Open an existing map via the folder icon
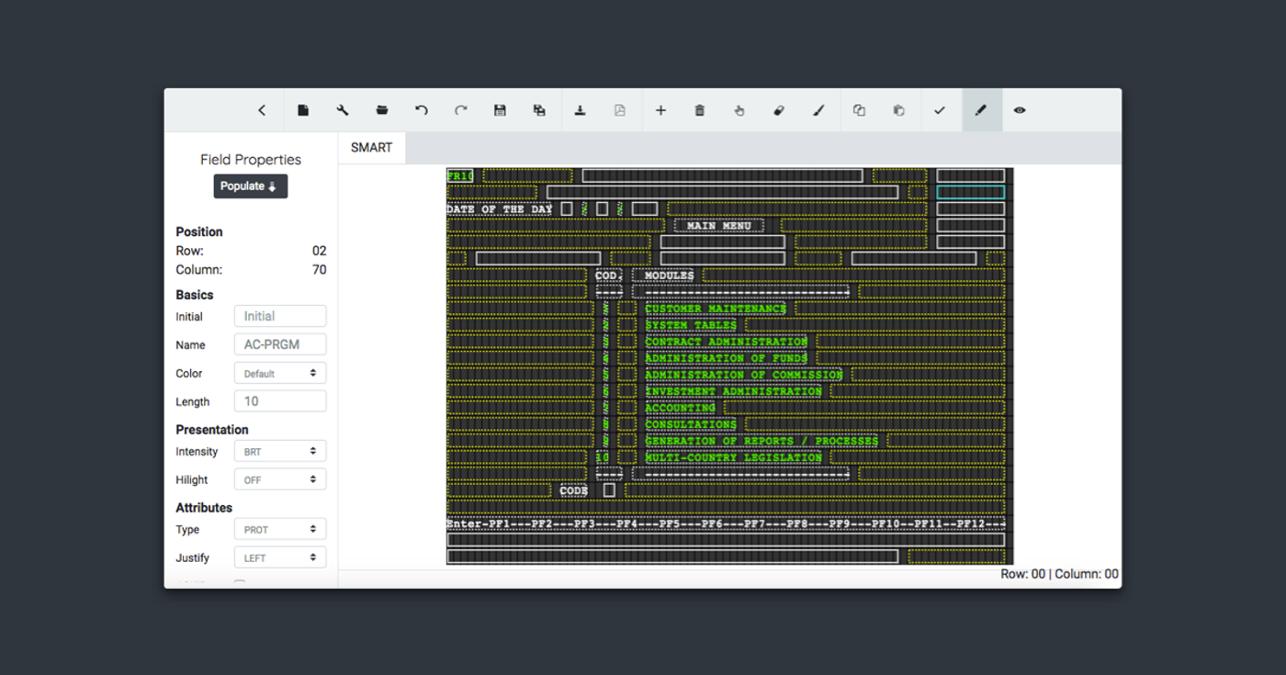The image size is (1286, 675). [382, 110]
